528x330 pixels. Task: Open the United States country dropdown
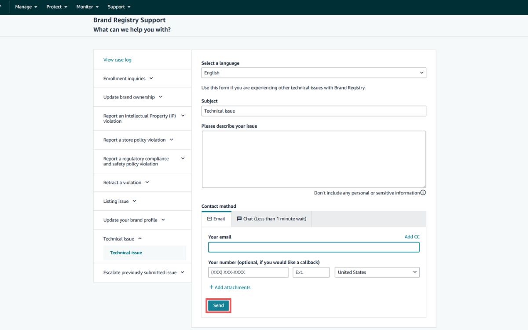pos(377,272)
